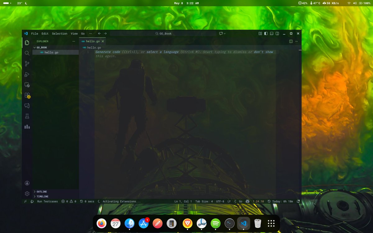Open the Remote Explorer view
This screenshot has width=373, height=233.
click(27, 85)
